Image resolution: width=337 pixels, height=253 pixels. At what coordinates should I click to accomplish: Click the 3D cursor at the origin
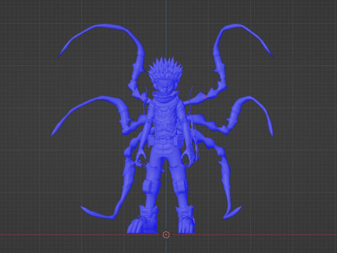166,235
